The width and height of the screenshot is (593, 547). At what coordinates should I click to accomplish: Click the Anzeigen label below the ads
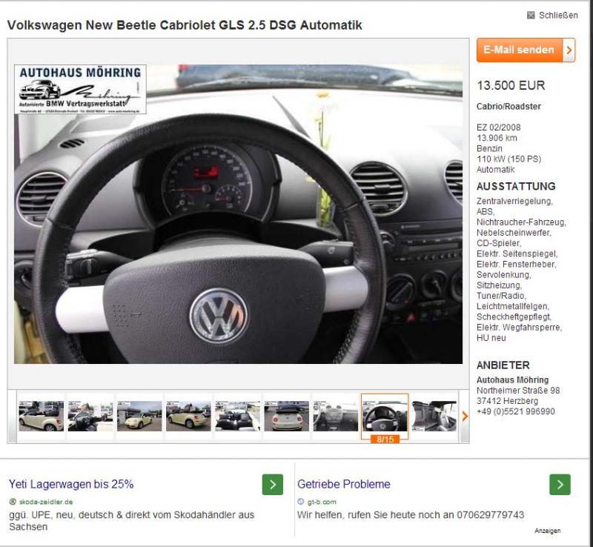547,531
